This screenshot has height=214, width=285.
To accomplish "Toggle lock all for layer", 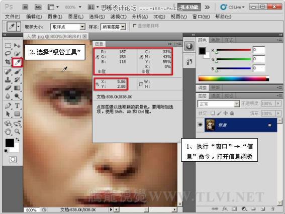I will click(232, 114).
